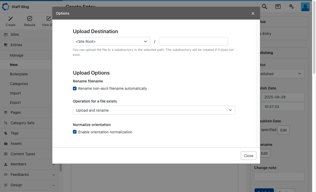This screenshot has height=192, width=316.
Task: Open the Upload and rename dropdown
Action: (154, 110)
